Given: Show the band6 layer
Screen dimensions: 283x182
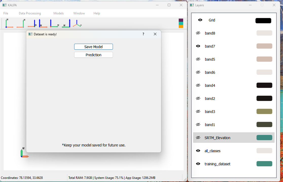Looking at the screenshot, I should [198, 72].
